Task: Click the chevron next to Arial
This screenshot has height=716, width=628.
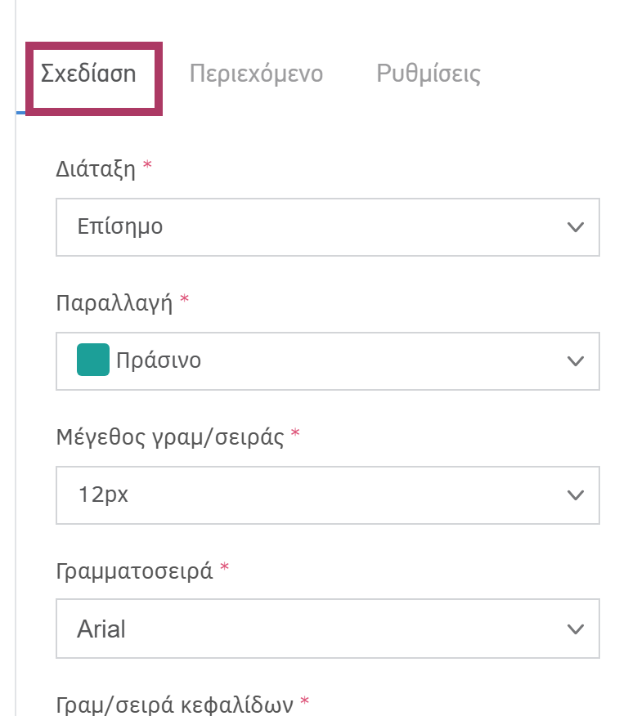Action: click(x=576, y=629)
